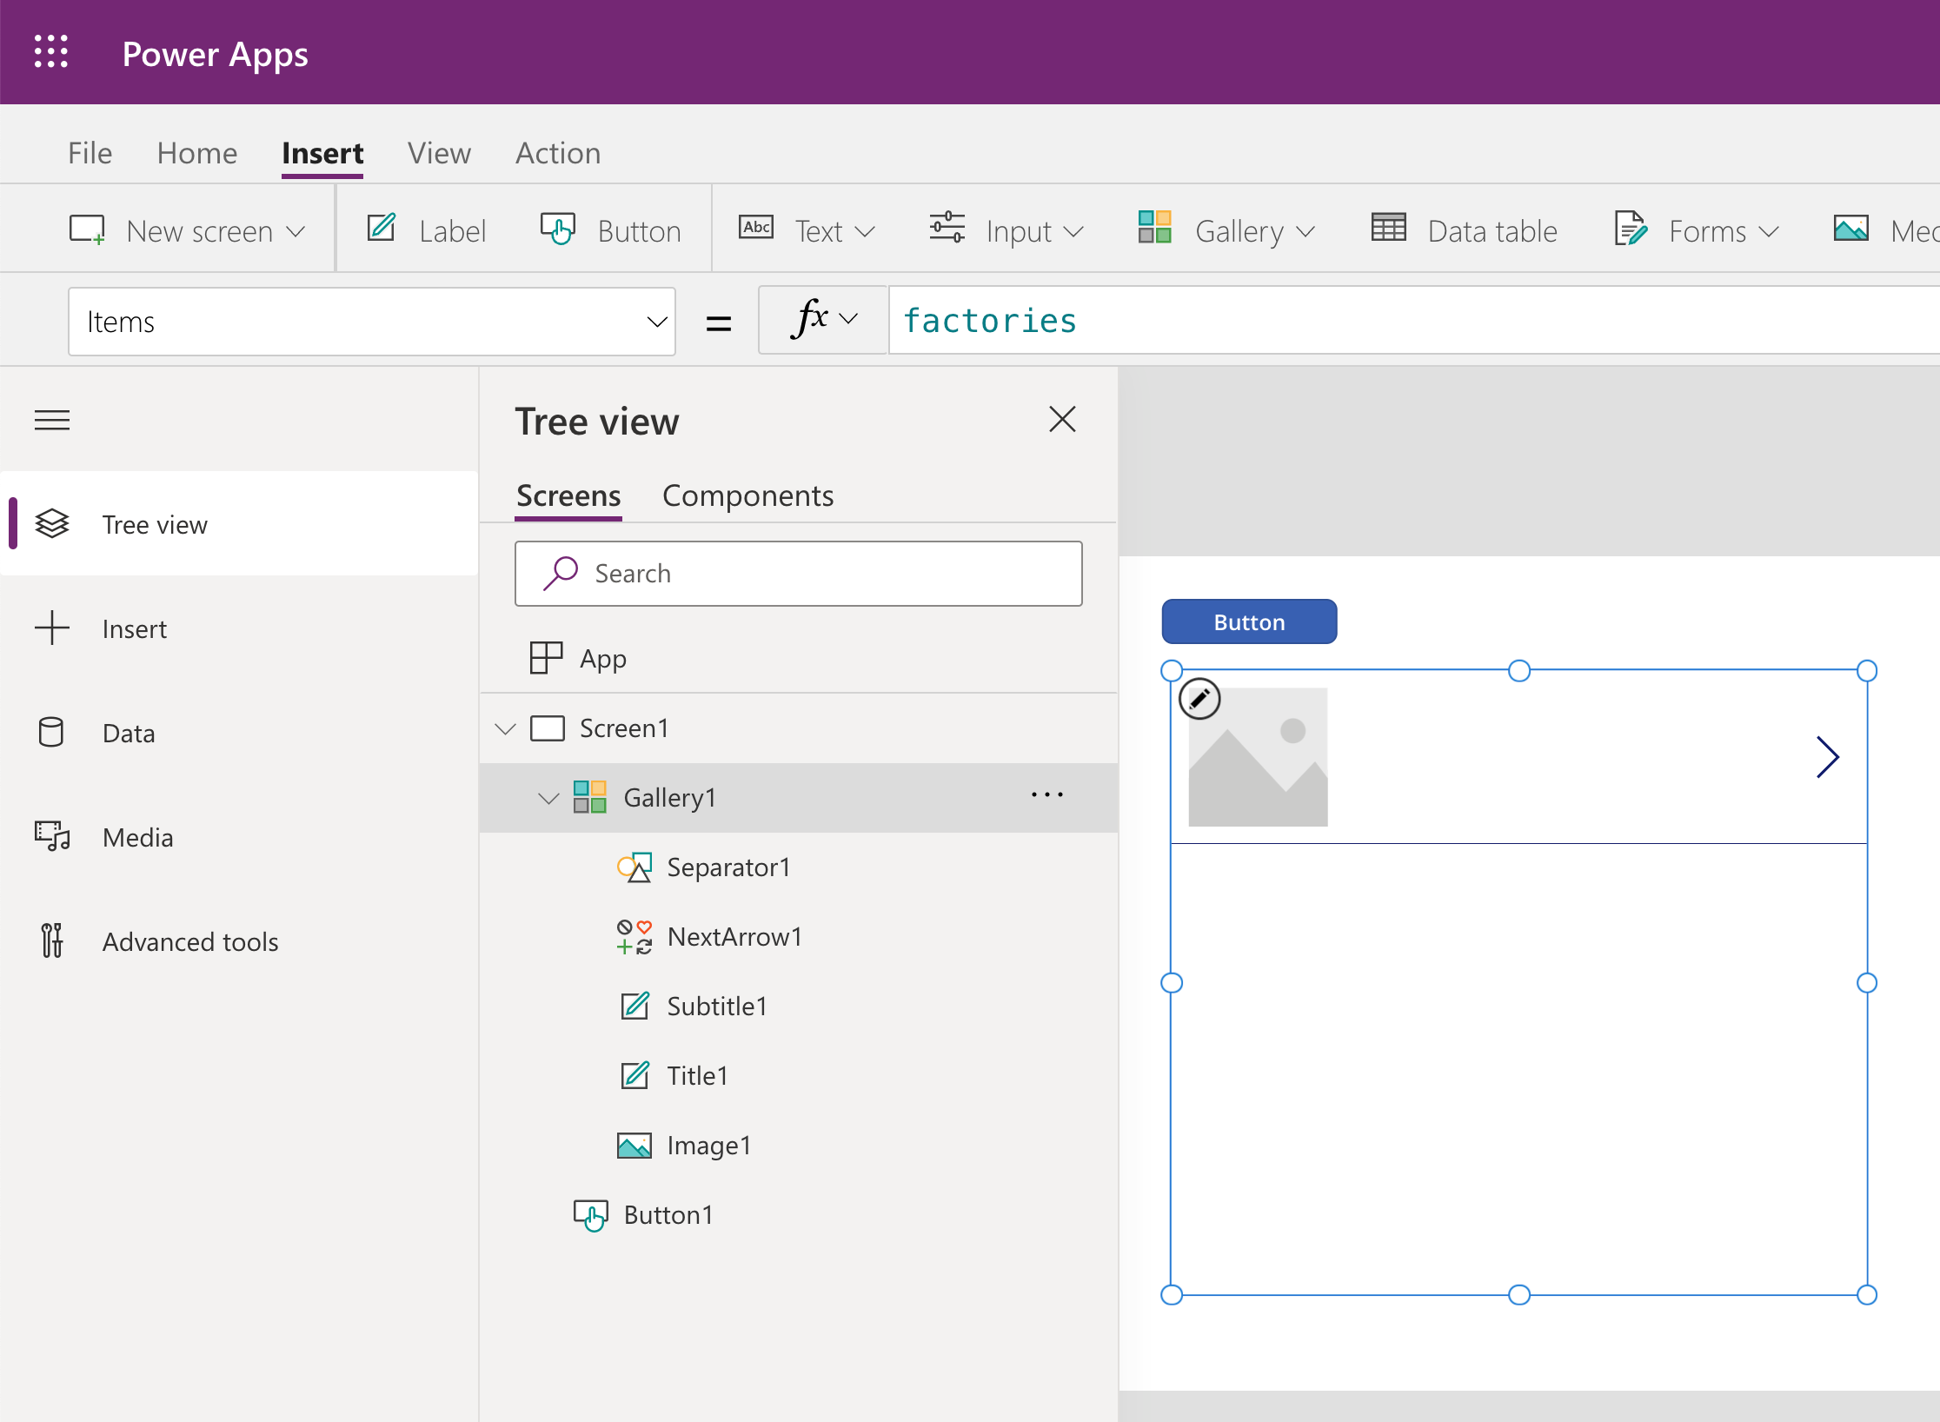Image resolution: width=1940 pixels, height=1422 pixels.
Task: Click the Tree view Search field
Action: click(798, 574)
